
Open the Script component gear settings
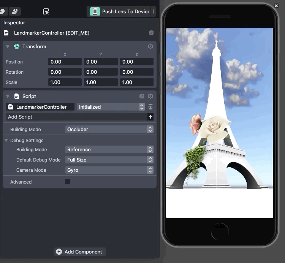click(x=150, y=97)
